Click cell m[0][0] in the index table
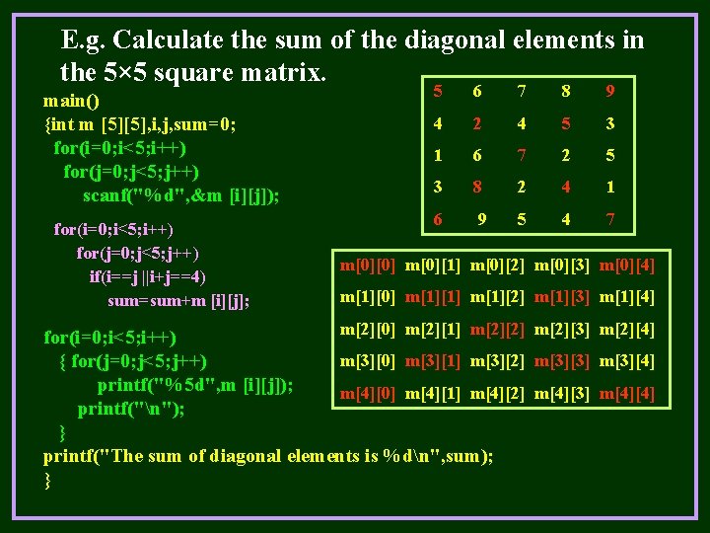 pyautogui.click(x=367, y=266)
